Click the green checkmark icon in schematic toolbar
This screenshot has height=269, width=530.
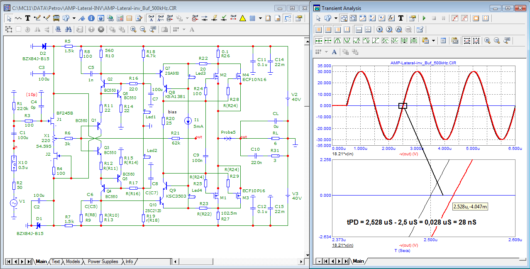pyautogui.click(x=224, y=18)
